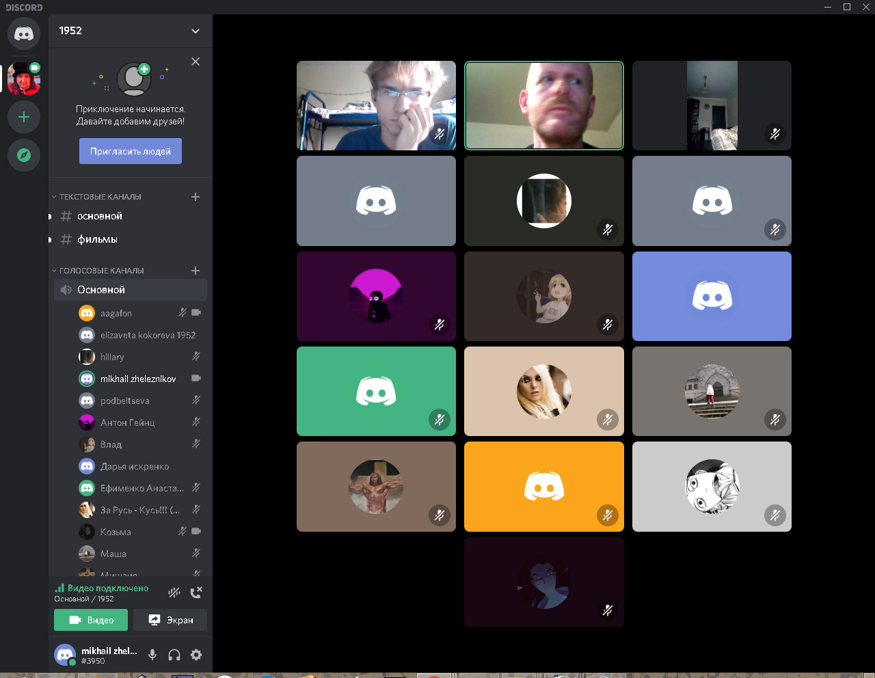875x678 pixels.
Task: Add a server with plus icon
Action: [x=24, y=117]
